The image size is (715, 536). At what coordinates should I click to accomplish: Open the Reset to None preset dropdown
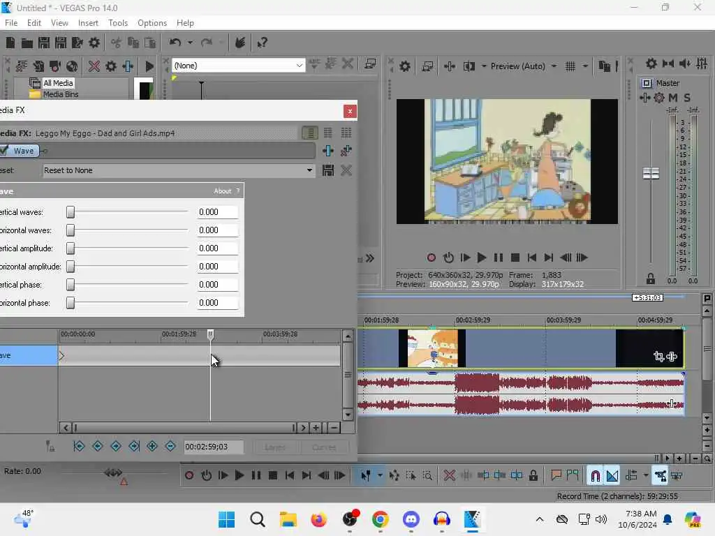coord(309,170)
